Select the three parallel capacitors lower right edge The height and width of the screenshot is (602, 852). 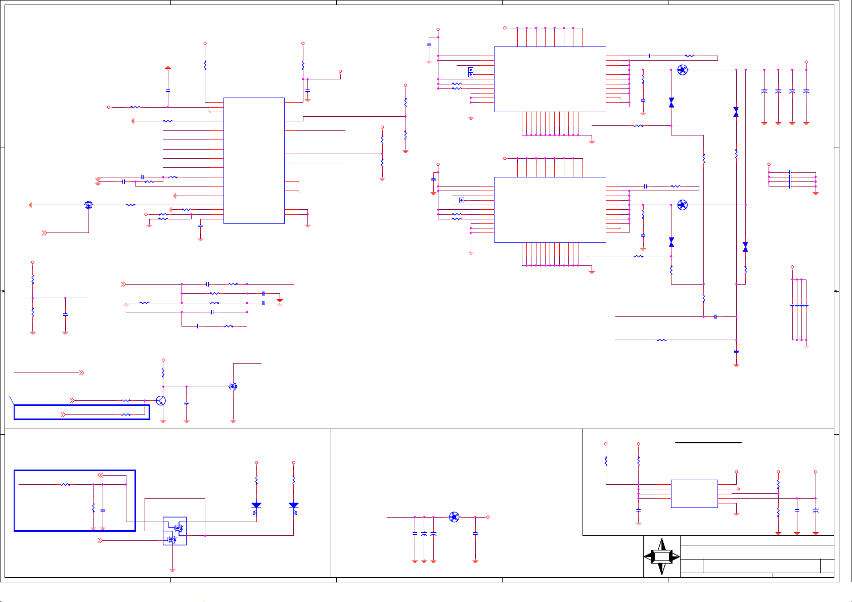799,305
